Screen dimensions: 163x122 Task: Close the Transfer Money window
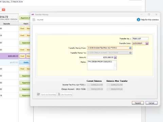coord(156,15)
